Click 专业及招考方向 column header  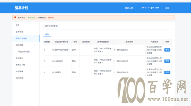61,42
